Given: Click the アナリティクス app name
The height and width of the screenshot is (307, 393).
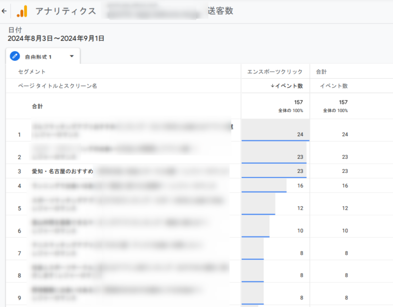Looking at the screenshot, I should pos(65,11).
